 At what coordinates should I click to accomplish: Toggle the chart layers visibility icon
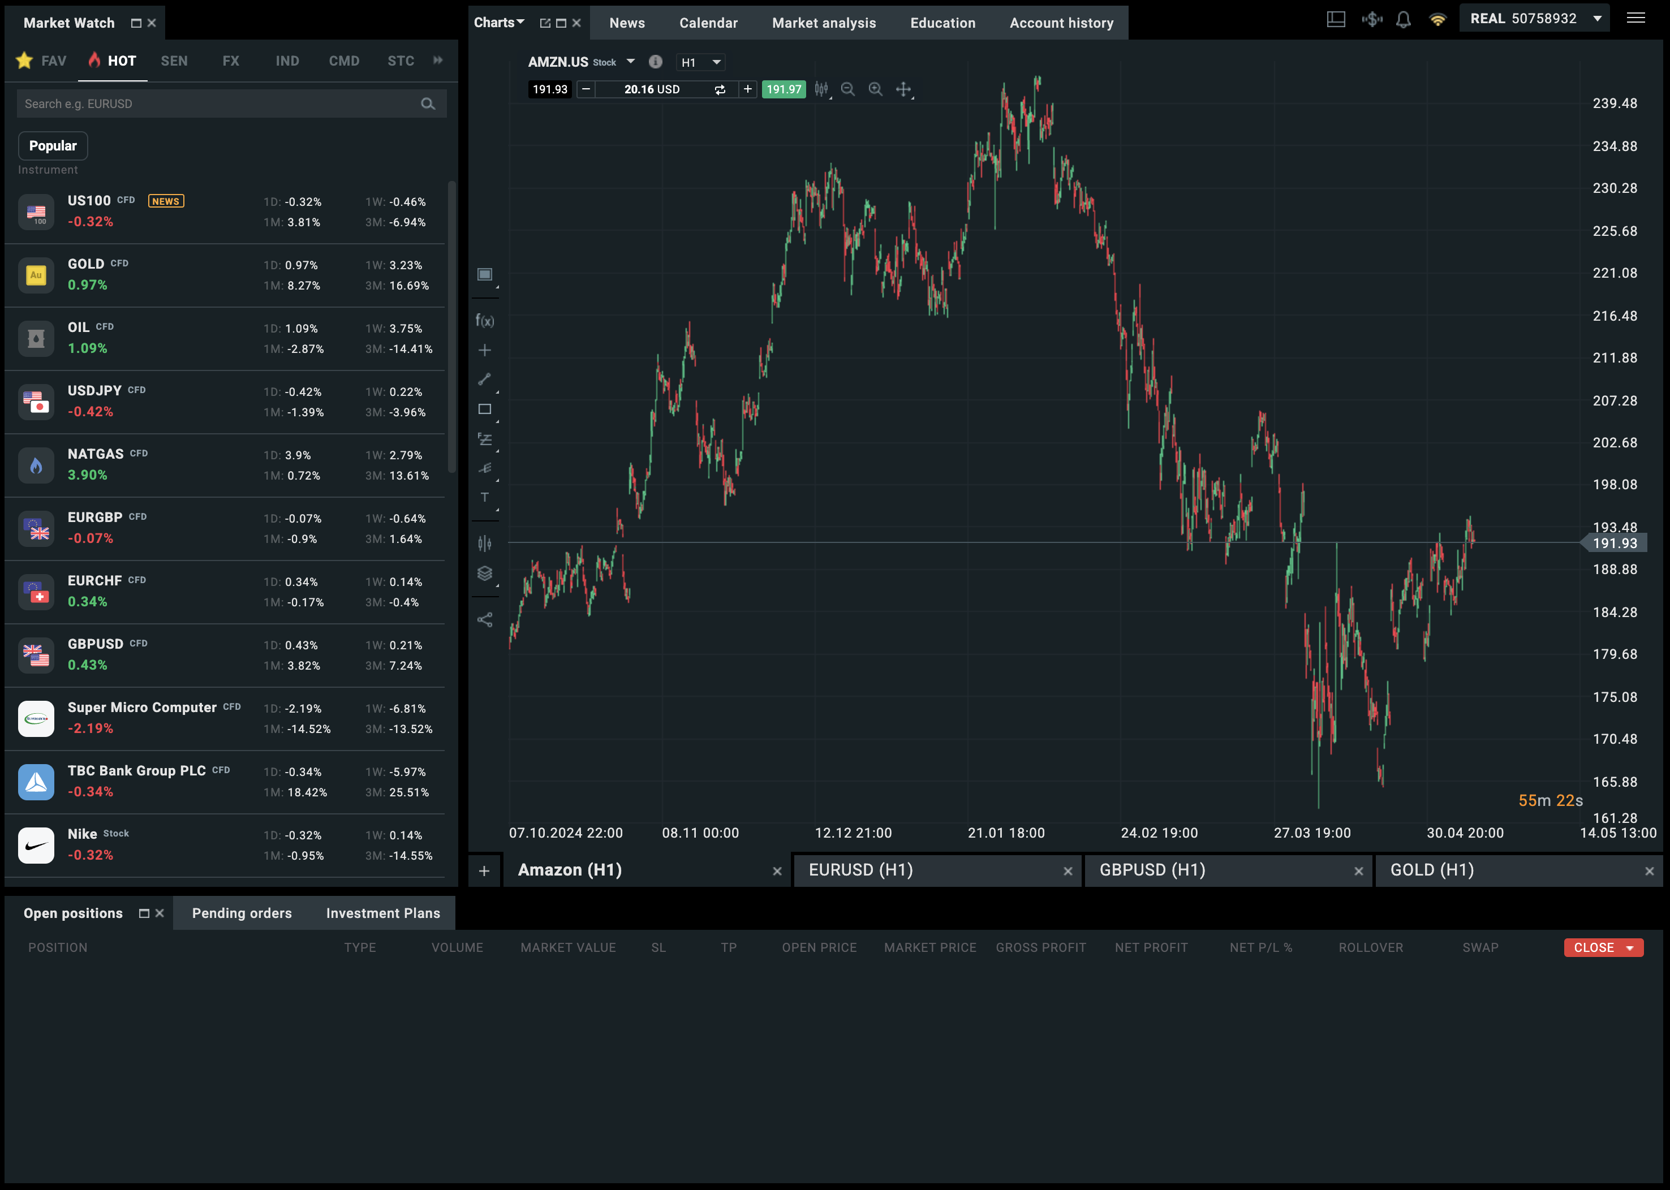pyautogui.click(x=485, y=573)
